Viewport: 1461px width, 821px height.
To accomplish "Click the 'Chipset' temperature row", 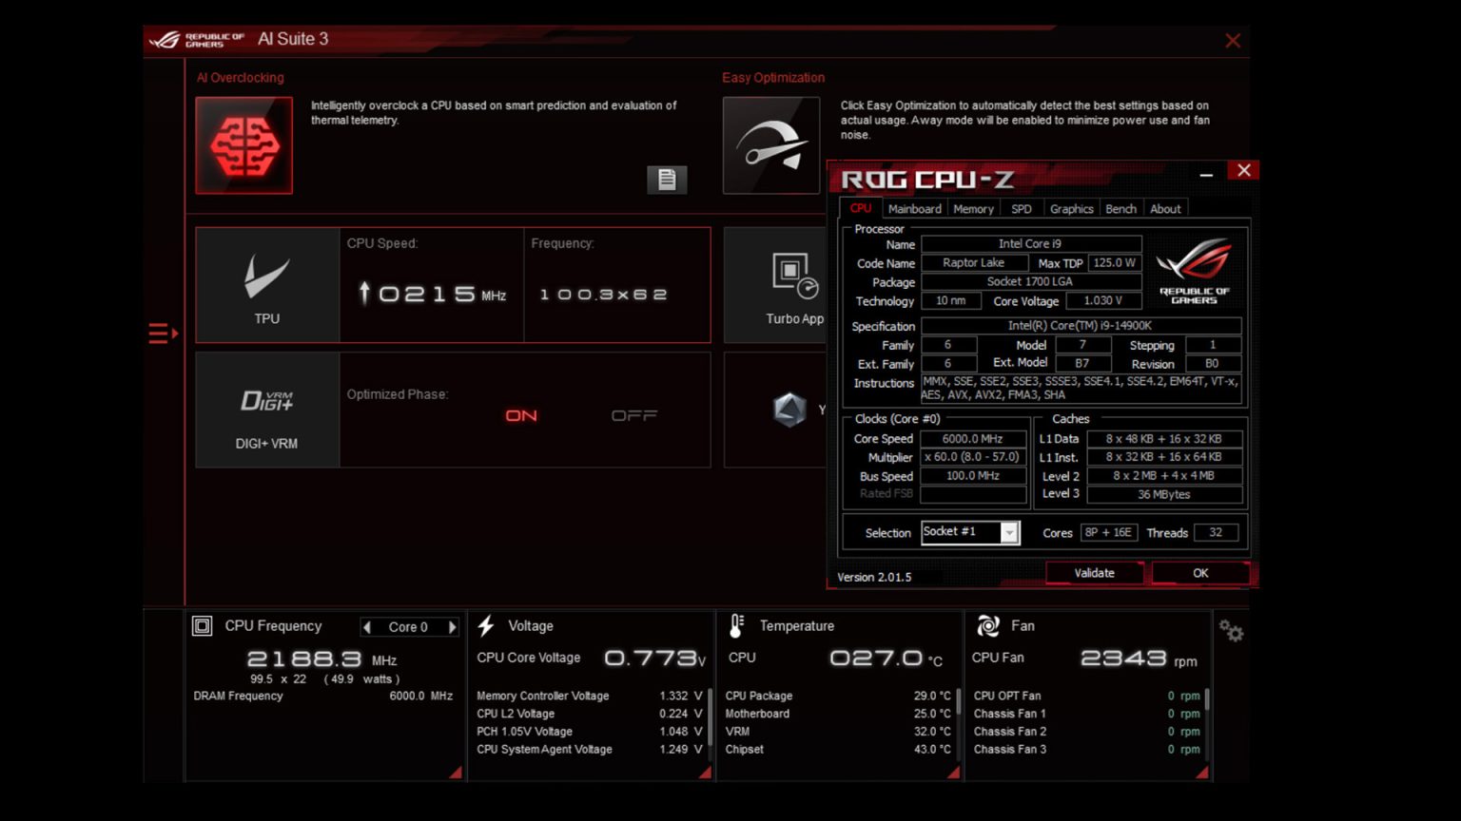I will (x=838, y=750).
